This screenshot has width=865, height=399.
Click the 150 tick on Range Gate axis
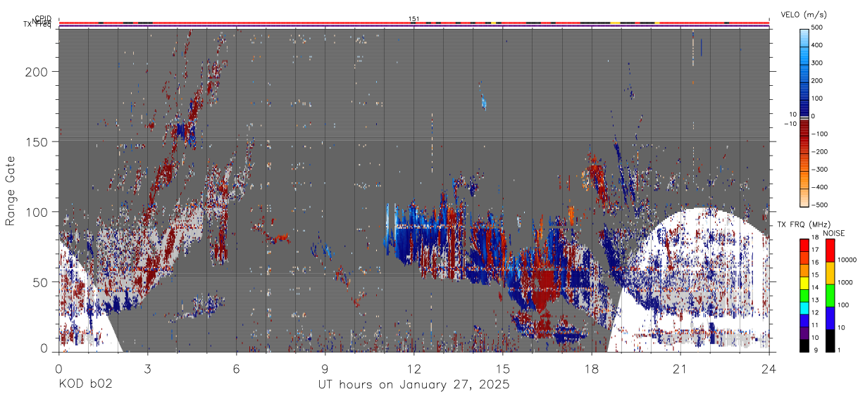point(38,141)
